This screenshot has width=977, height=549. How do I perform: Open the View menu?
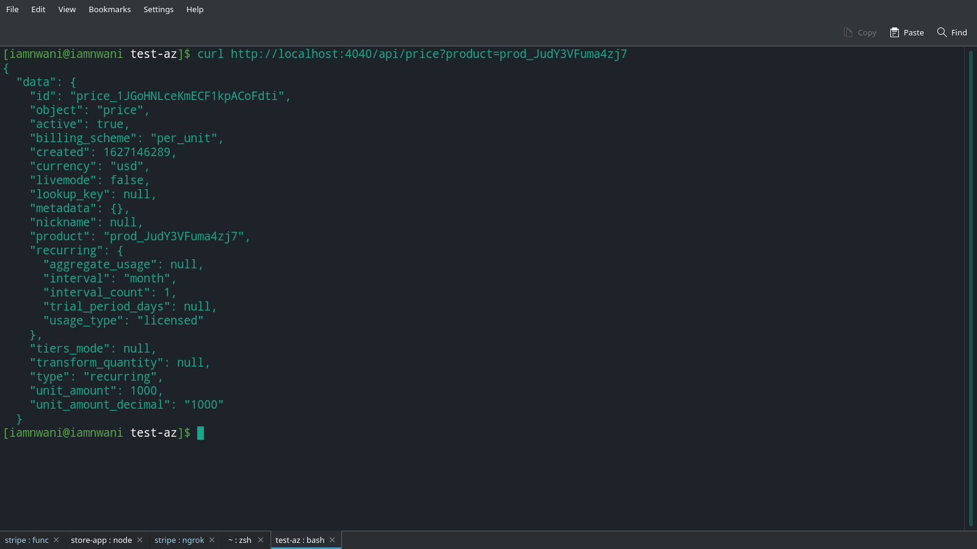[67, 9]
